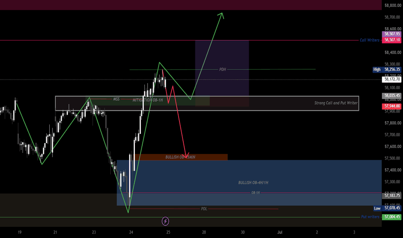This screenshot has height=238, width=403.
Task: Click the green upward projection arrowhead
Action: click(x=221, y=16)
